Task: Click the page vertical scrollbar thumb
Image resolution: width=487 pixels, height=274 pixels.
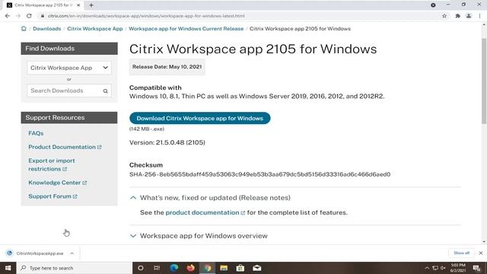Action: [x=484, y=81]
